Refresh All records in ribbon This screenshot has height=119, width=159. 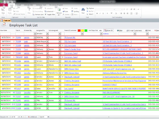(x=59, y=12)
